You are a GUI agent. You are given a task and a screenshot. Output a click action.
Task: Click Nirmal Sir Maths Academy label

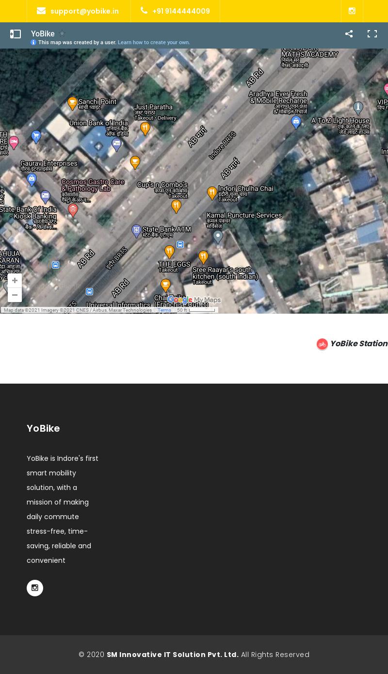pos(309,58)
